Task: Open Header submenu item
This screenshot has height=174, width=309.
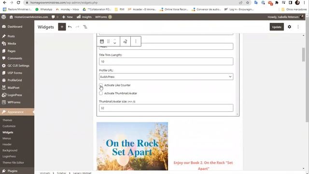Action: click(7, 144)
